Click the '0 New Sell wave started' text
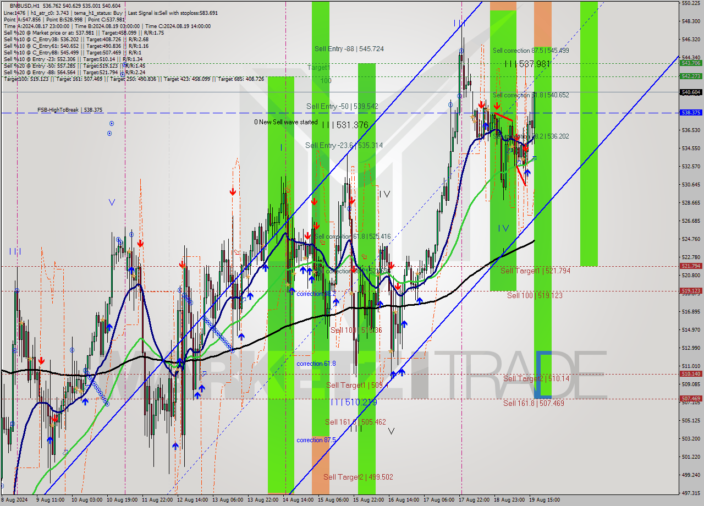The image size is (704, 506). pos(286,122)
